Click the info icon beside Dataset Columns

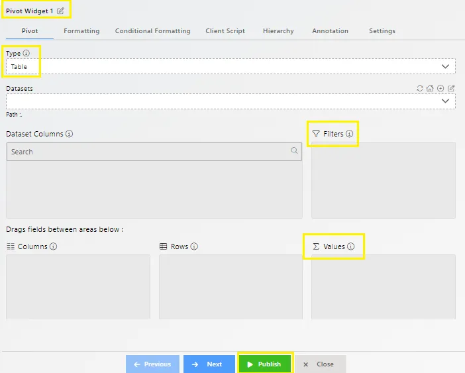click(x=70, y=134)
